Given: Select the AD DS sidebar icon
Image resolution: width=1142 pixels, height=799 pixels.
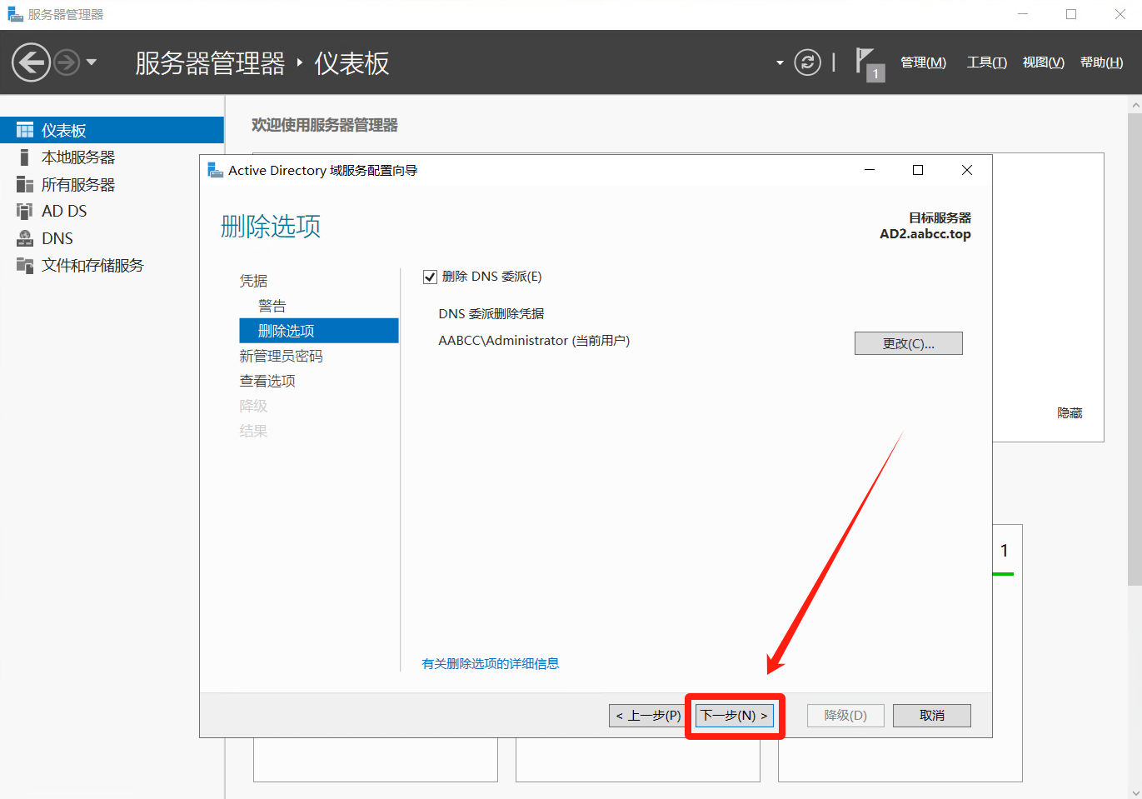Looking at the screenshot, I should click(x=25, y=212).
